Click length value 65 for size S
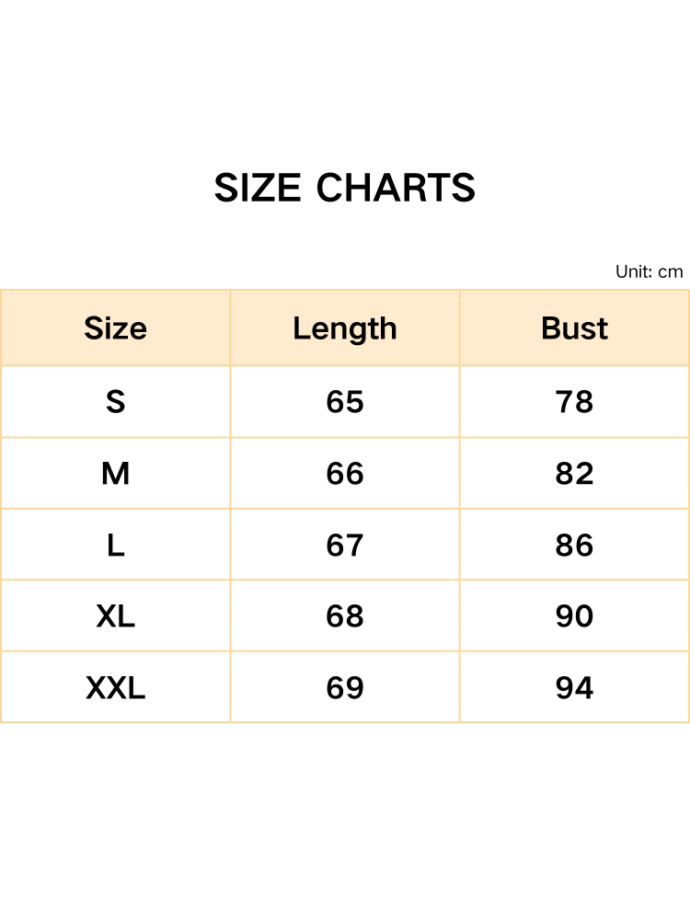The height and width of the screenshot is (920, 690). tap(345, 402)
